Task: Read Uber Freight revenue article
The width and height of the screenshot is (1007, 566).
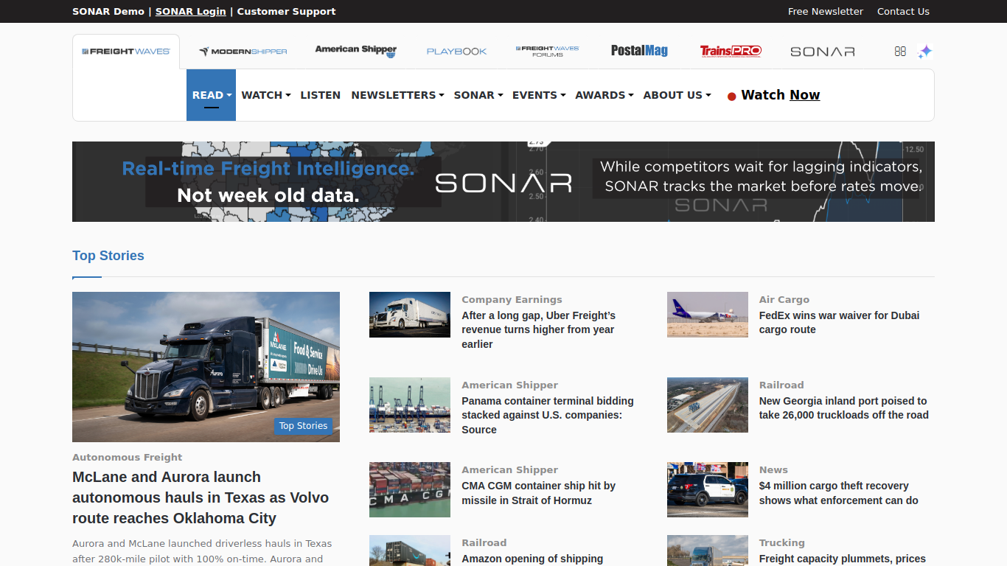Action: point(538,329)
